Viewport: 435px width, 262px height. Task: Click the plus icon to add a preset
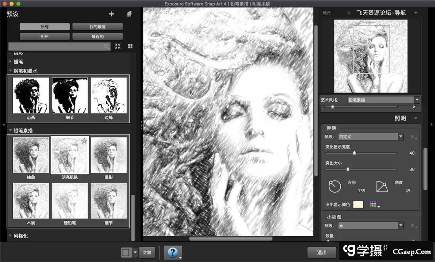(112, 14)
